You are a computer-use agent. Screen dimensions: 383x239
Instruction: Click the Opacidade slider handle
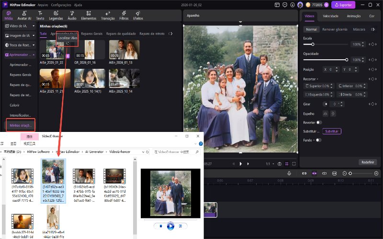347,60
